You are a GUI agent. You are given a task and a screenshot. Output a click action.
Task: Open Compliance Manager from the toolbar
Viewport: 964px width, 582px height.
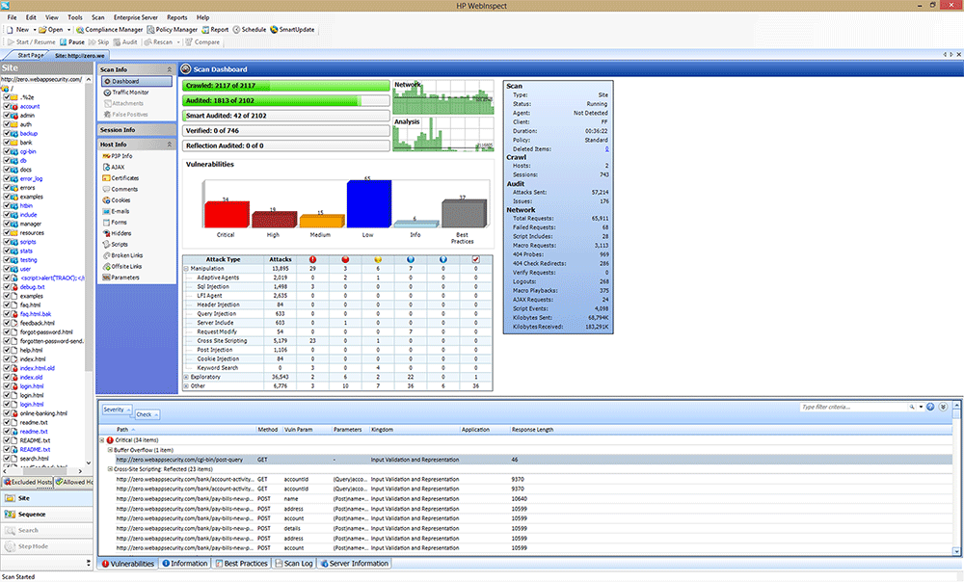[110, 30]
